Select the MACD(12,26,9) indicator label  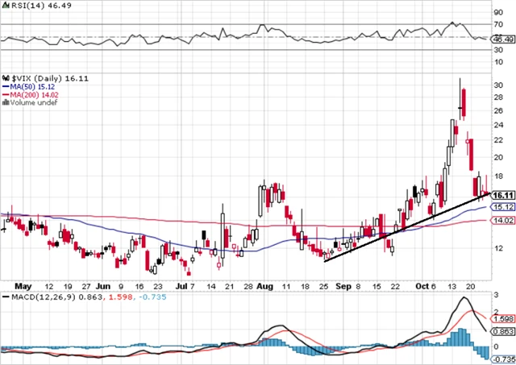click(x=43, y=297)
